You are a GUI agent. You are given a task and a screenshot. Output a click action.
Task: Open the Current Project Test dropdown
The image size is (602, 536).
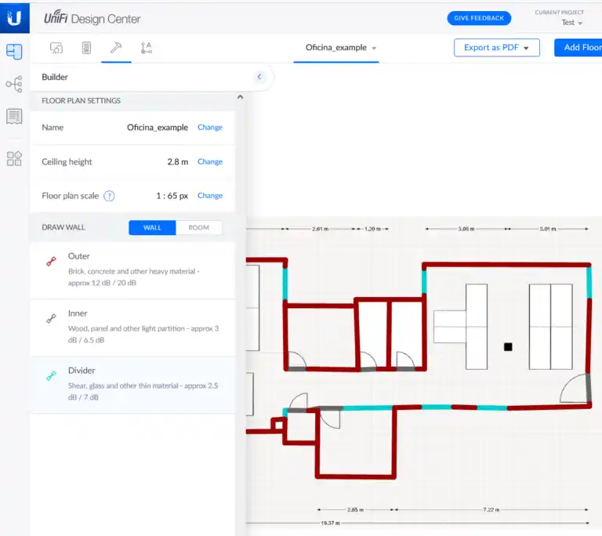(572, 23)
